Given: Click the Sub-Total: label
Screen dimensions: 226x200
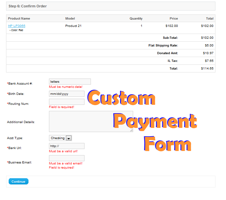Looking at the screenshot, I should [x=170, y=38].
